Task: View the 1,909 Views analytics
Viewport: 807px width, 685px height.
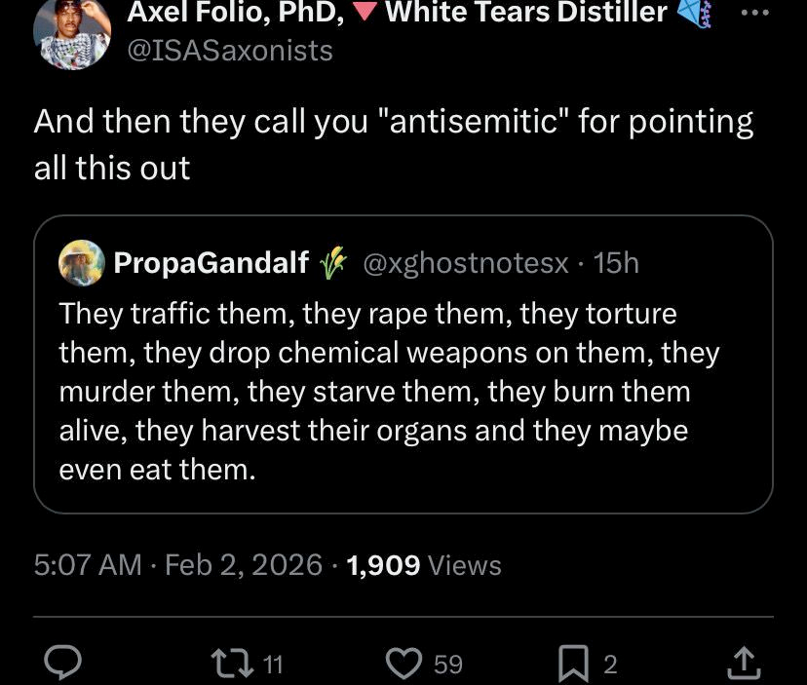Action: (424, 564)
